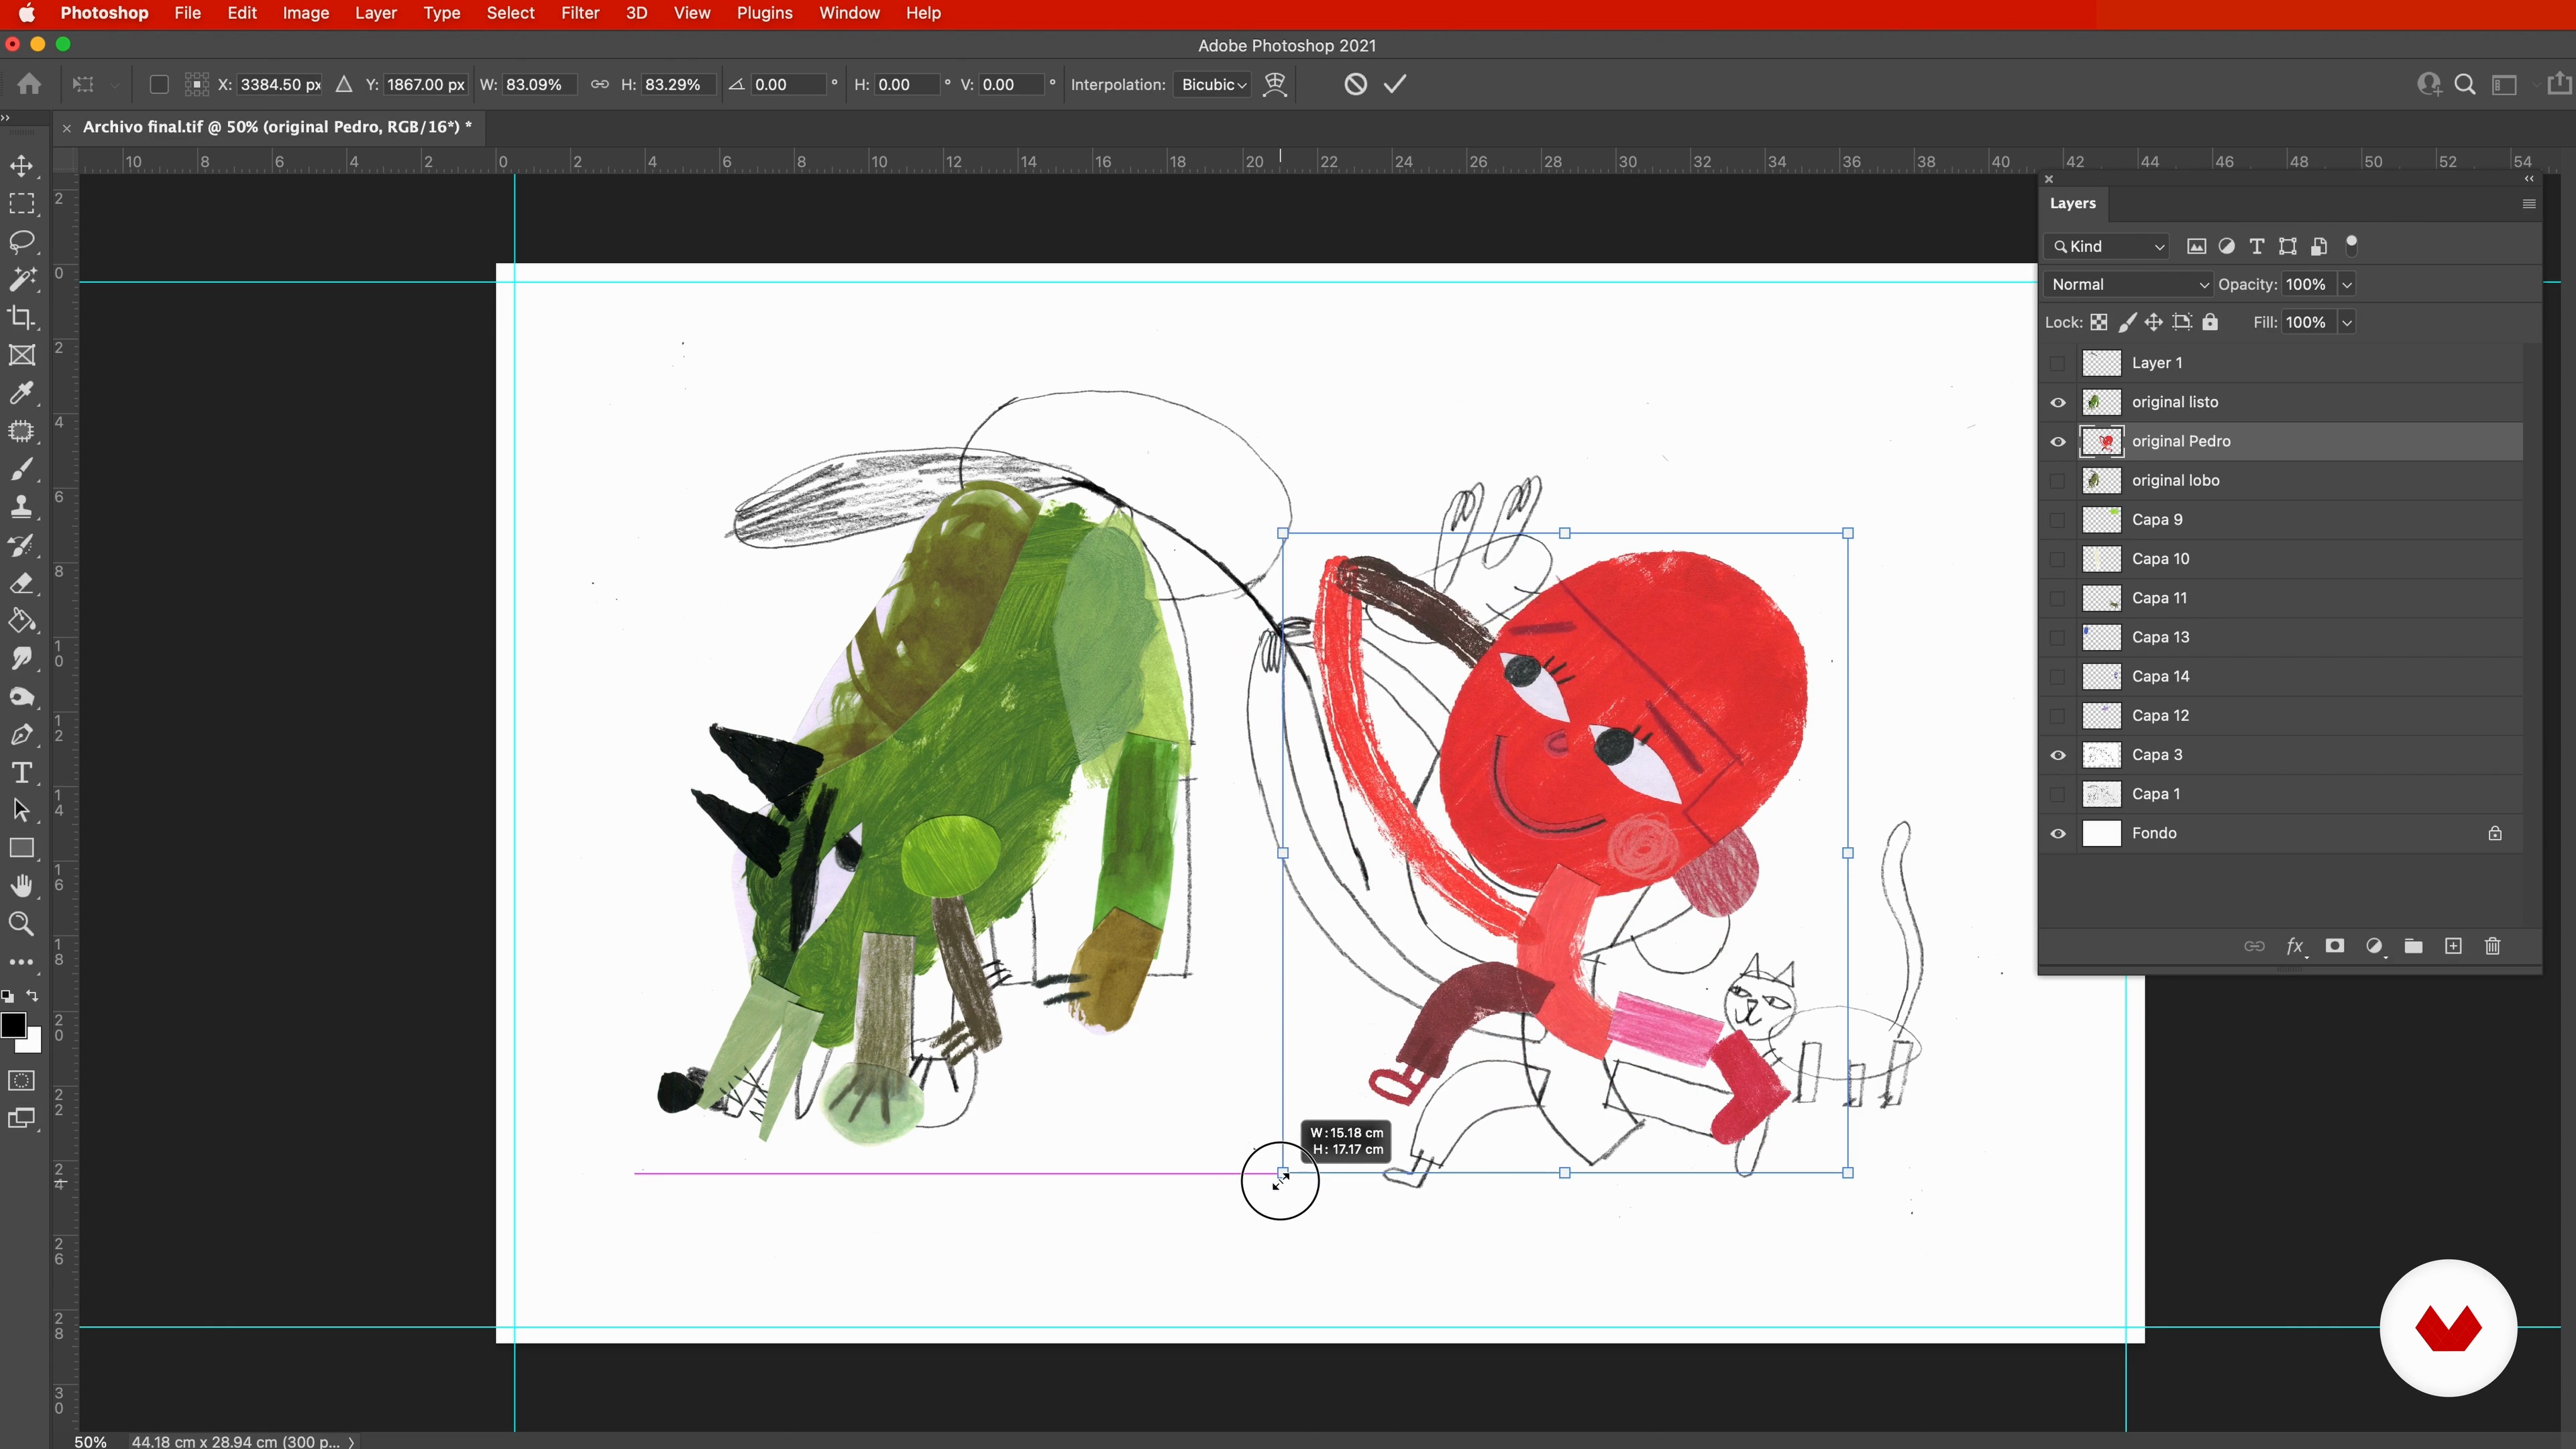Switch to warp mode icon
This screenshot has width=2576, height=1449.
[x=1275, y=85]
